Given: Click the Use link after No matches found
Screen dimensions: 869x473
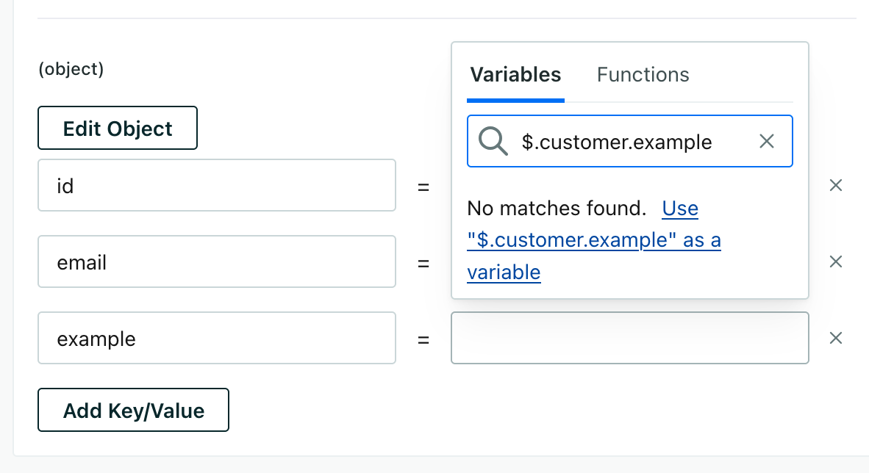Looking at the screenshot, I should click(x=680, y=209).
